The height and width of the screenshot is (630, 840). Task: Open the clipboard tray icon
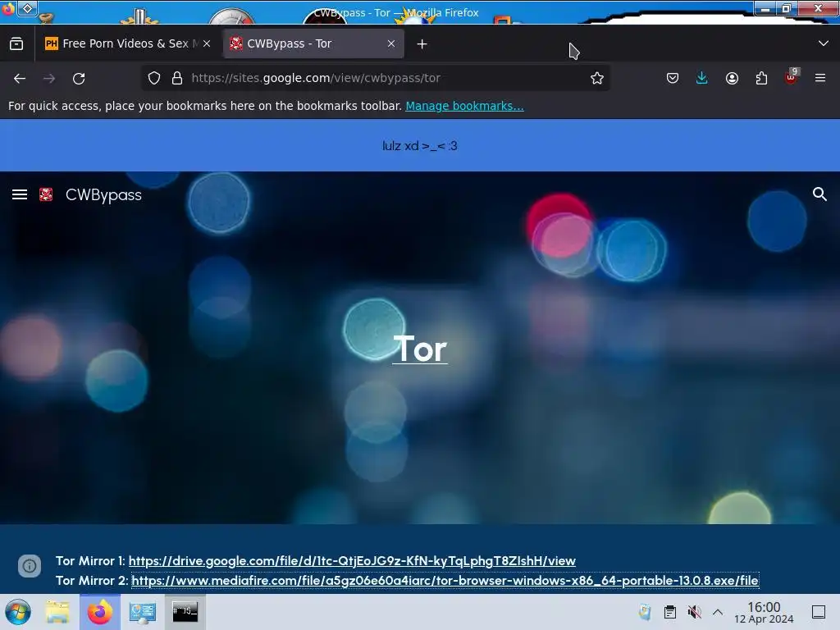pos(669,612)
